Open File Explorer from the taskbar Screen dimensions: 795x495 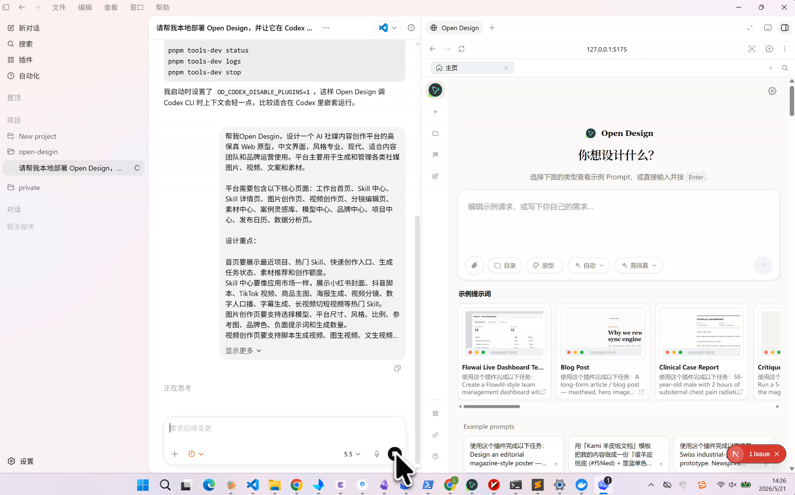(x=274, y=485)
